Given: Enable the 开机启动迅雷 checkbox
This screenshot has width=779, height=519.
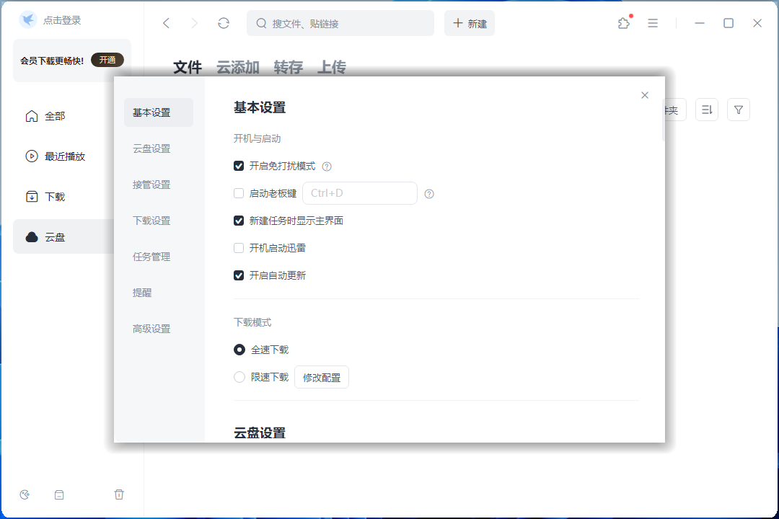Looking at the screenshot, I should click(239, 247).
